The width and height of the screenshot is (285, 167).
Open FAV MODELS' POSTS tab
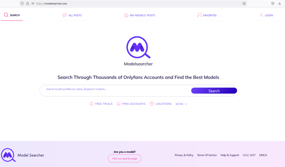coord(140,15)
